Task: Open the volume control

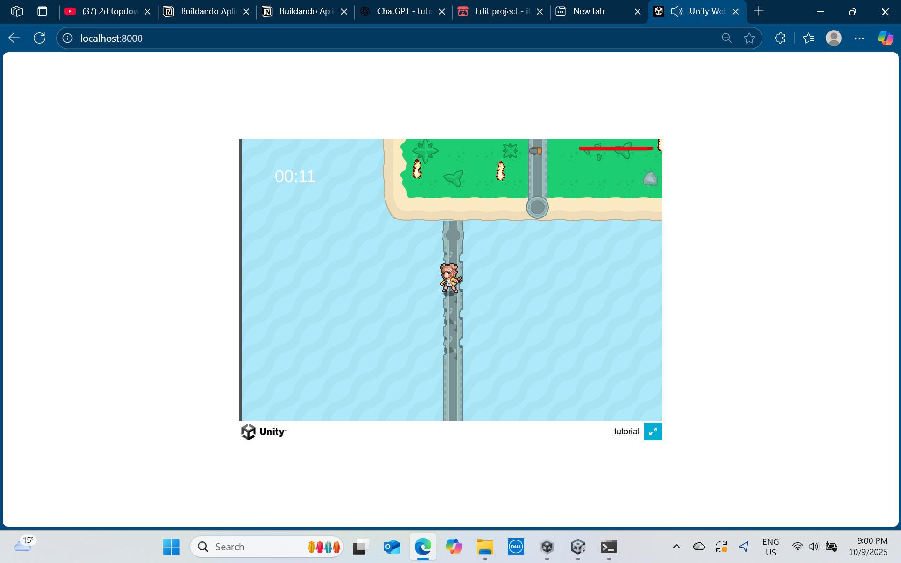Action: (814, 547)
